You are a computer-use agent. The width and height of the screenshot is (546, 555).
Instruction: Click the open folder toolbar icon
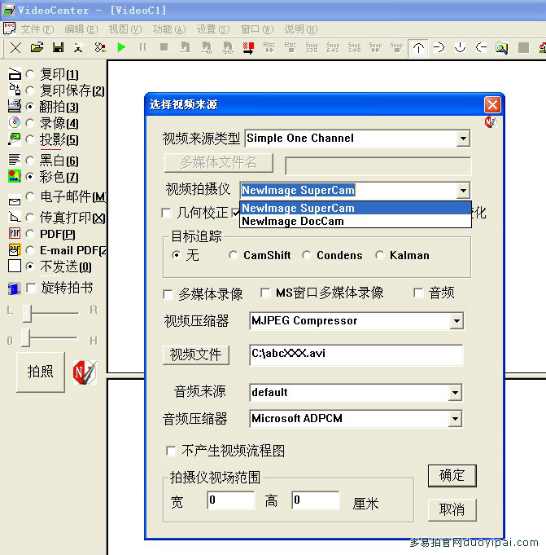(37, 47)
